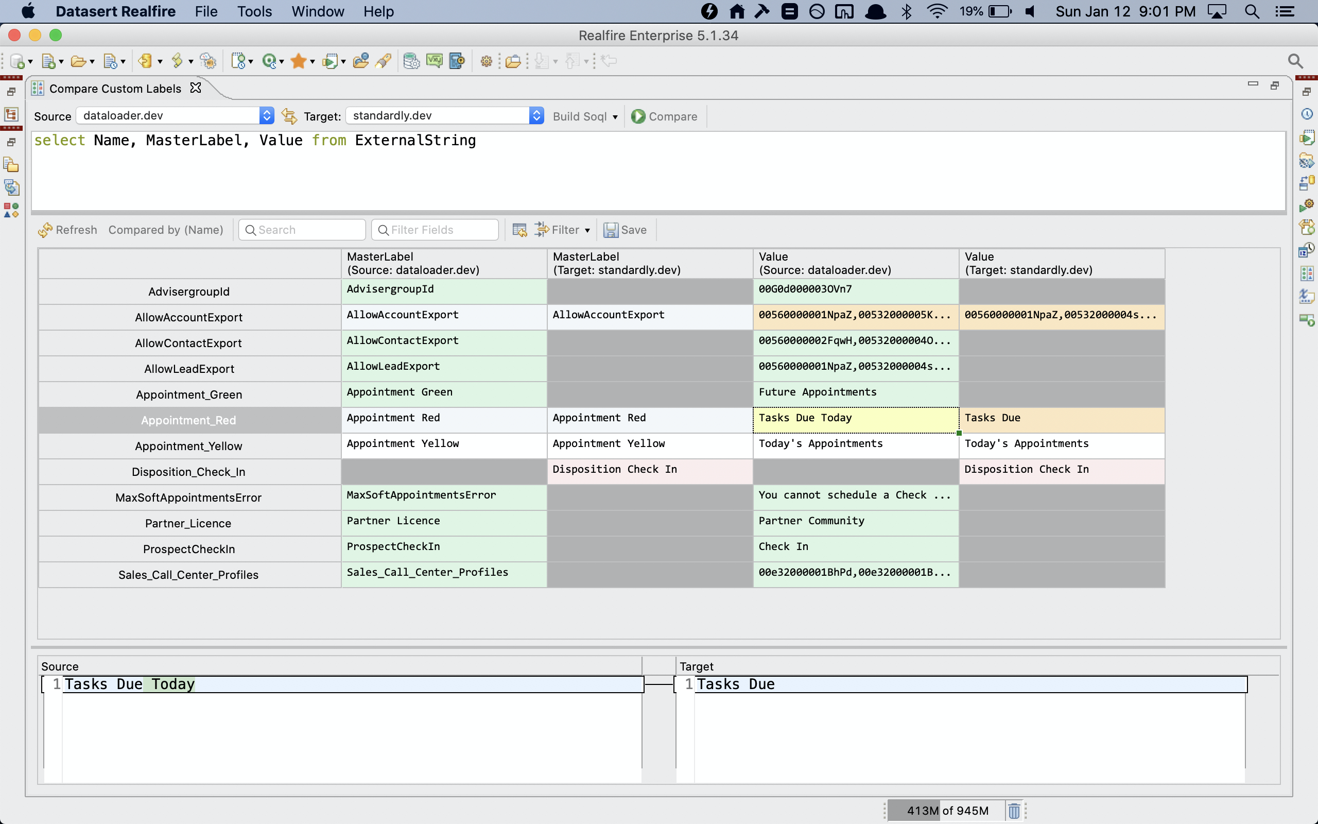This screenshot has height=824, width=1318.
Task: Click the document history clock icon
Action: pos(111,61)
